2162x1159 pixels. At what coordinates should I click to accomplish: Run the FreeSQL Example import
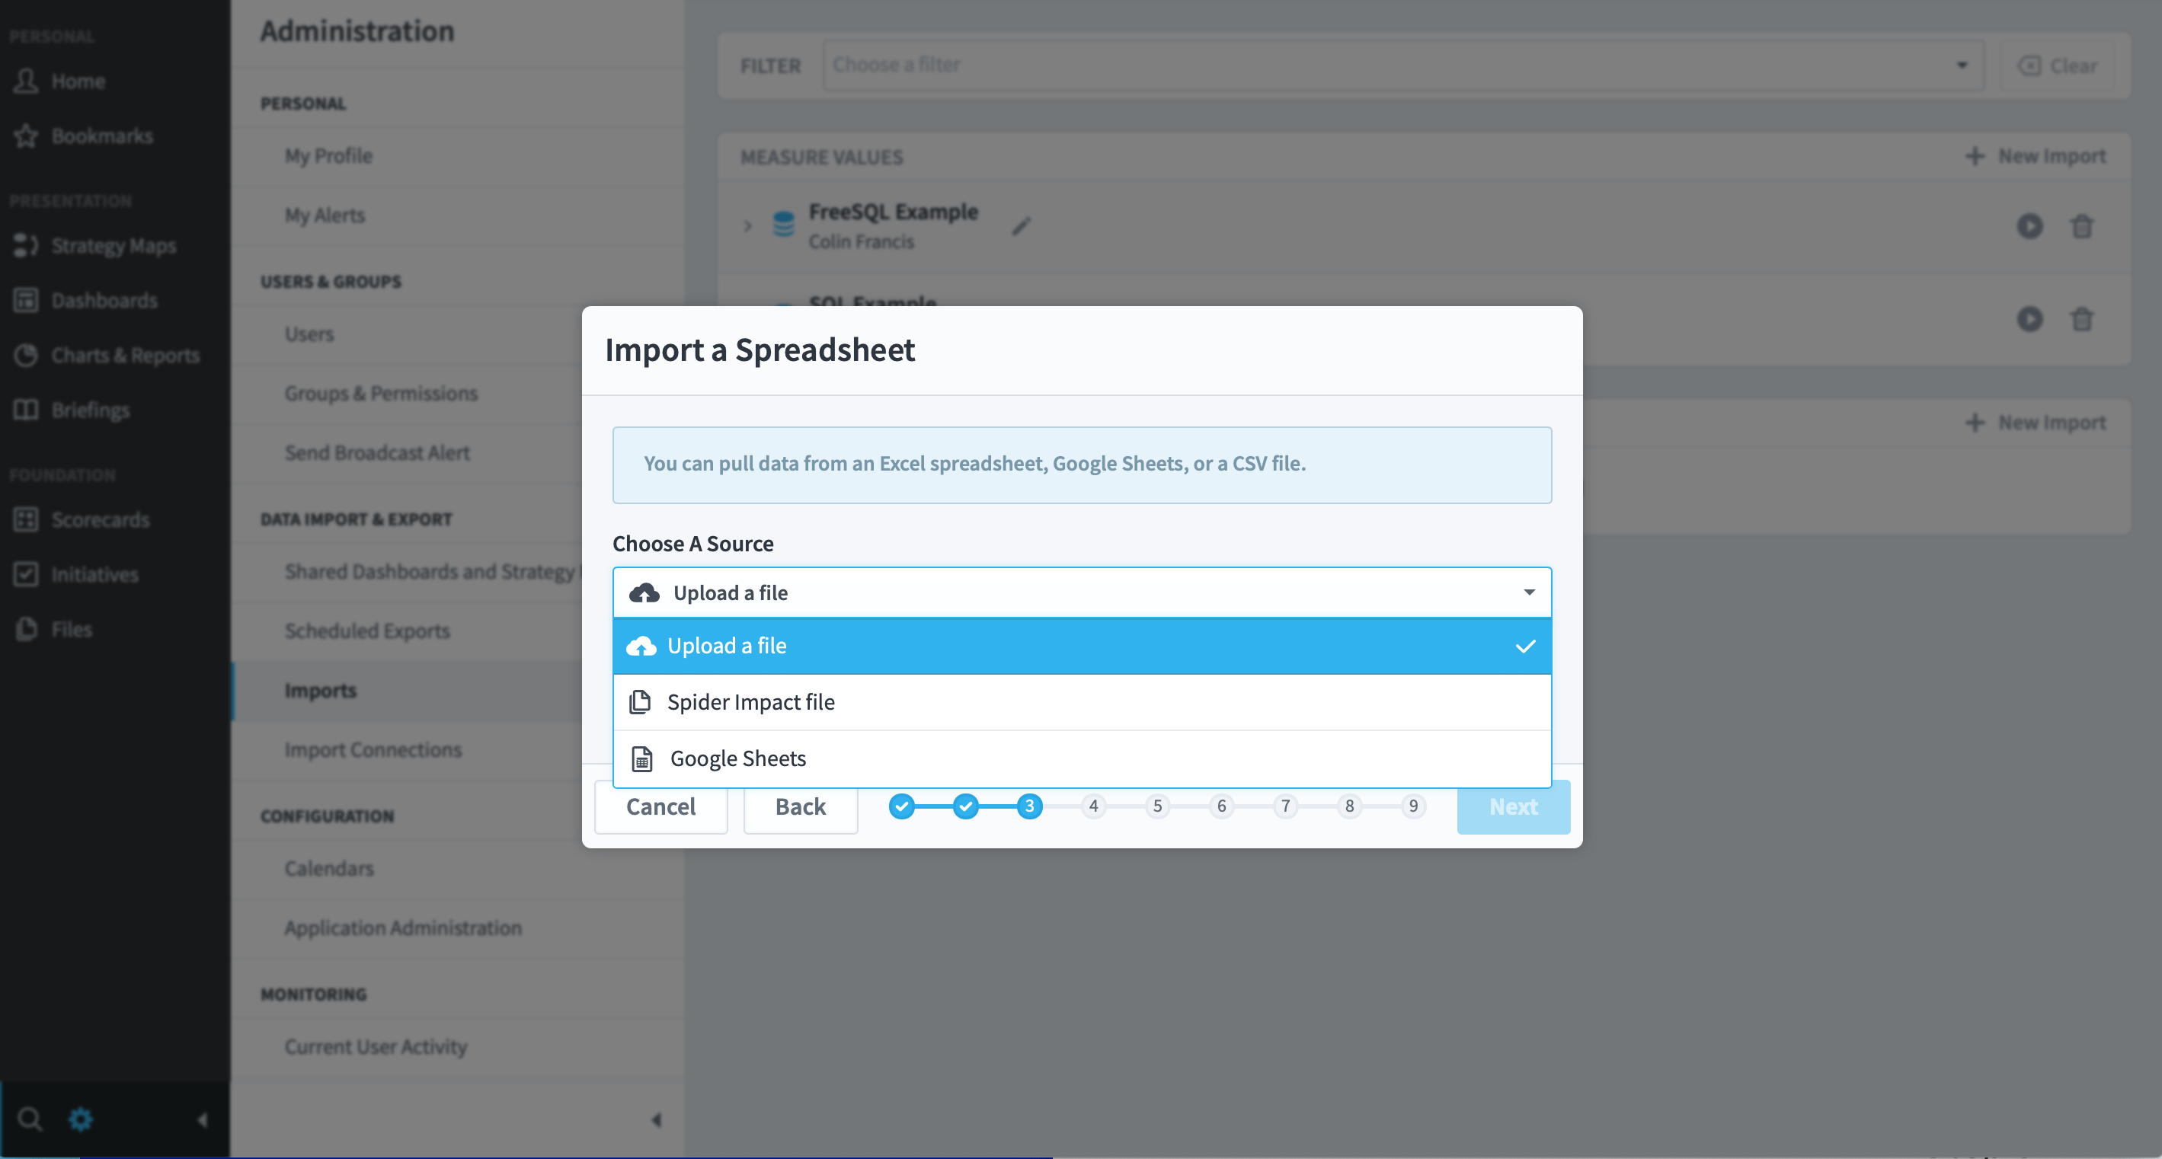pyautogui.click(x=2029, y=225)
